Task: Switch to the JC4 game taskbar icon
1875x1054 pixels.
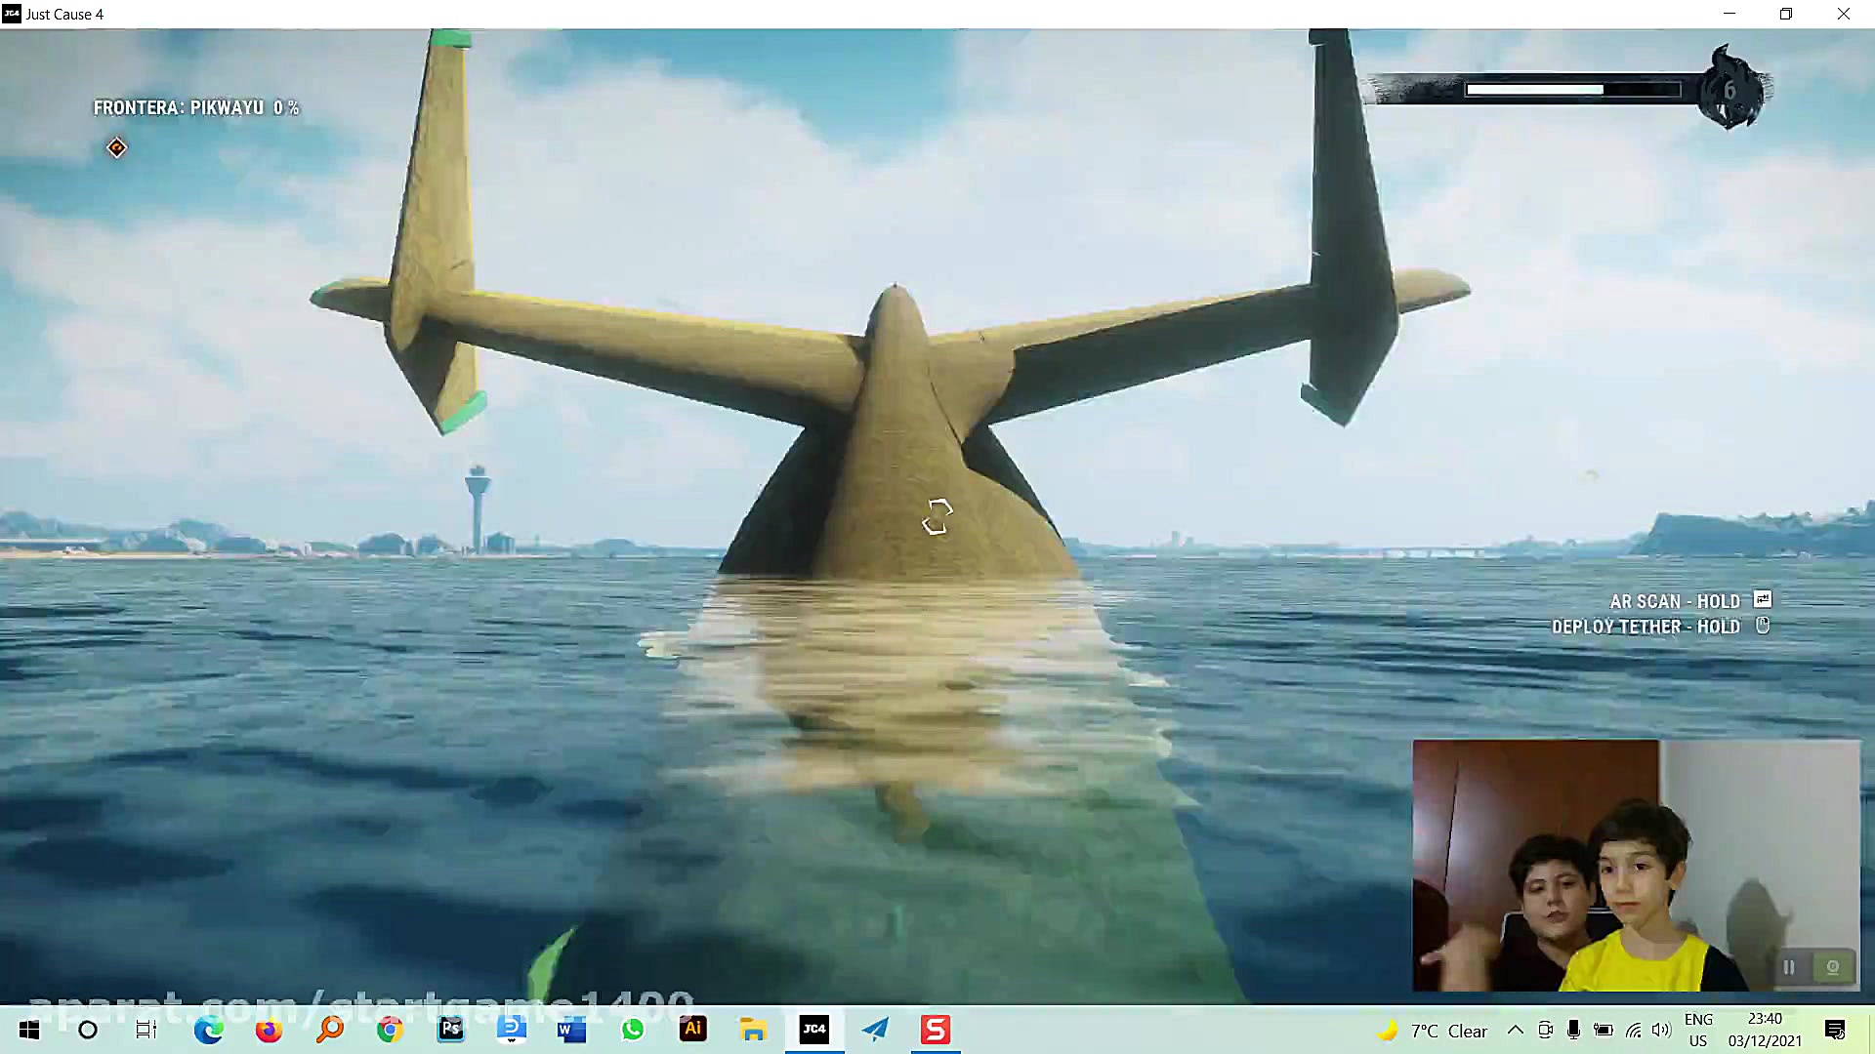Action: 814,1030
